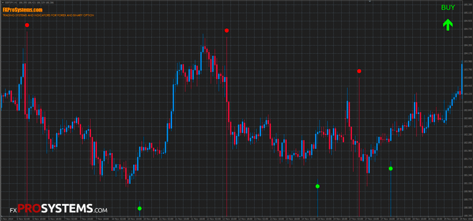Select the red dot above the chart peak
Viewport: 473px width, 221px height.
click(227, 31)
